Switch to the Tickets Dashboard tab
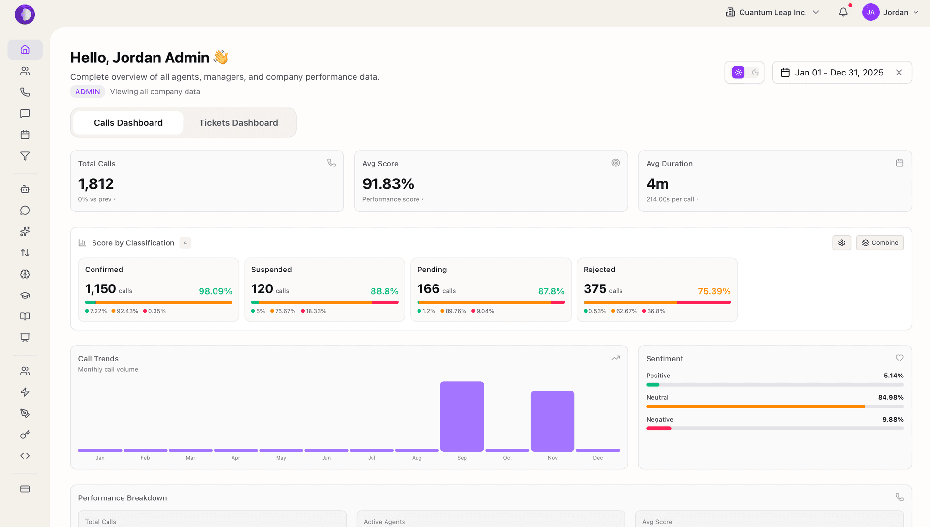Viewport: 930px width, 527px height. pyautogui.click(x=238, y=122)
